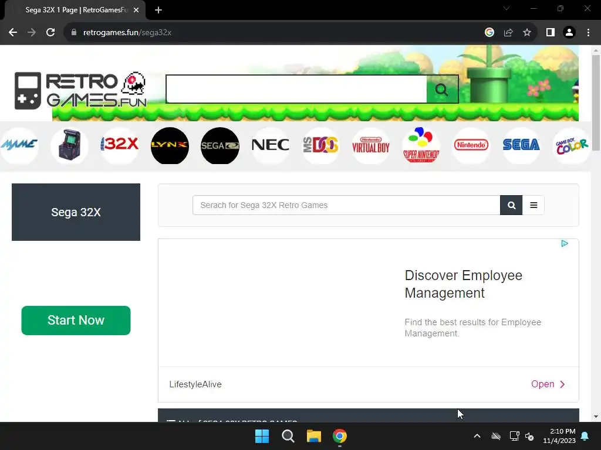Image resolution: width=601 pixels, height=450 pixels.
Task: Open the notification bell
Action: [x=585, y=436]
